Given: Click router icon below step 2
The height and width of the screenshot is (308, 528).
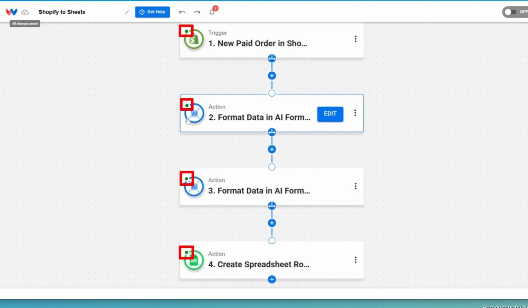Looking at the screenshot, I should [272, 132].
